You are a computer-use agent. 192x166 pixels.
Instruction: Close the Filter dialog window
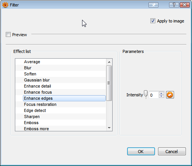pos(185,5)
